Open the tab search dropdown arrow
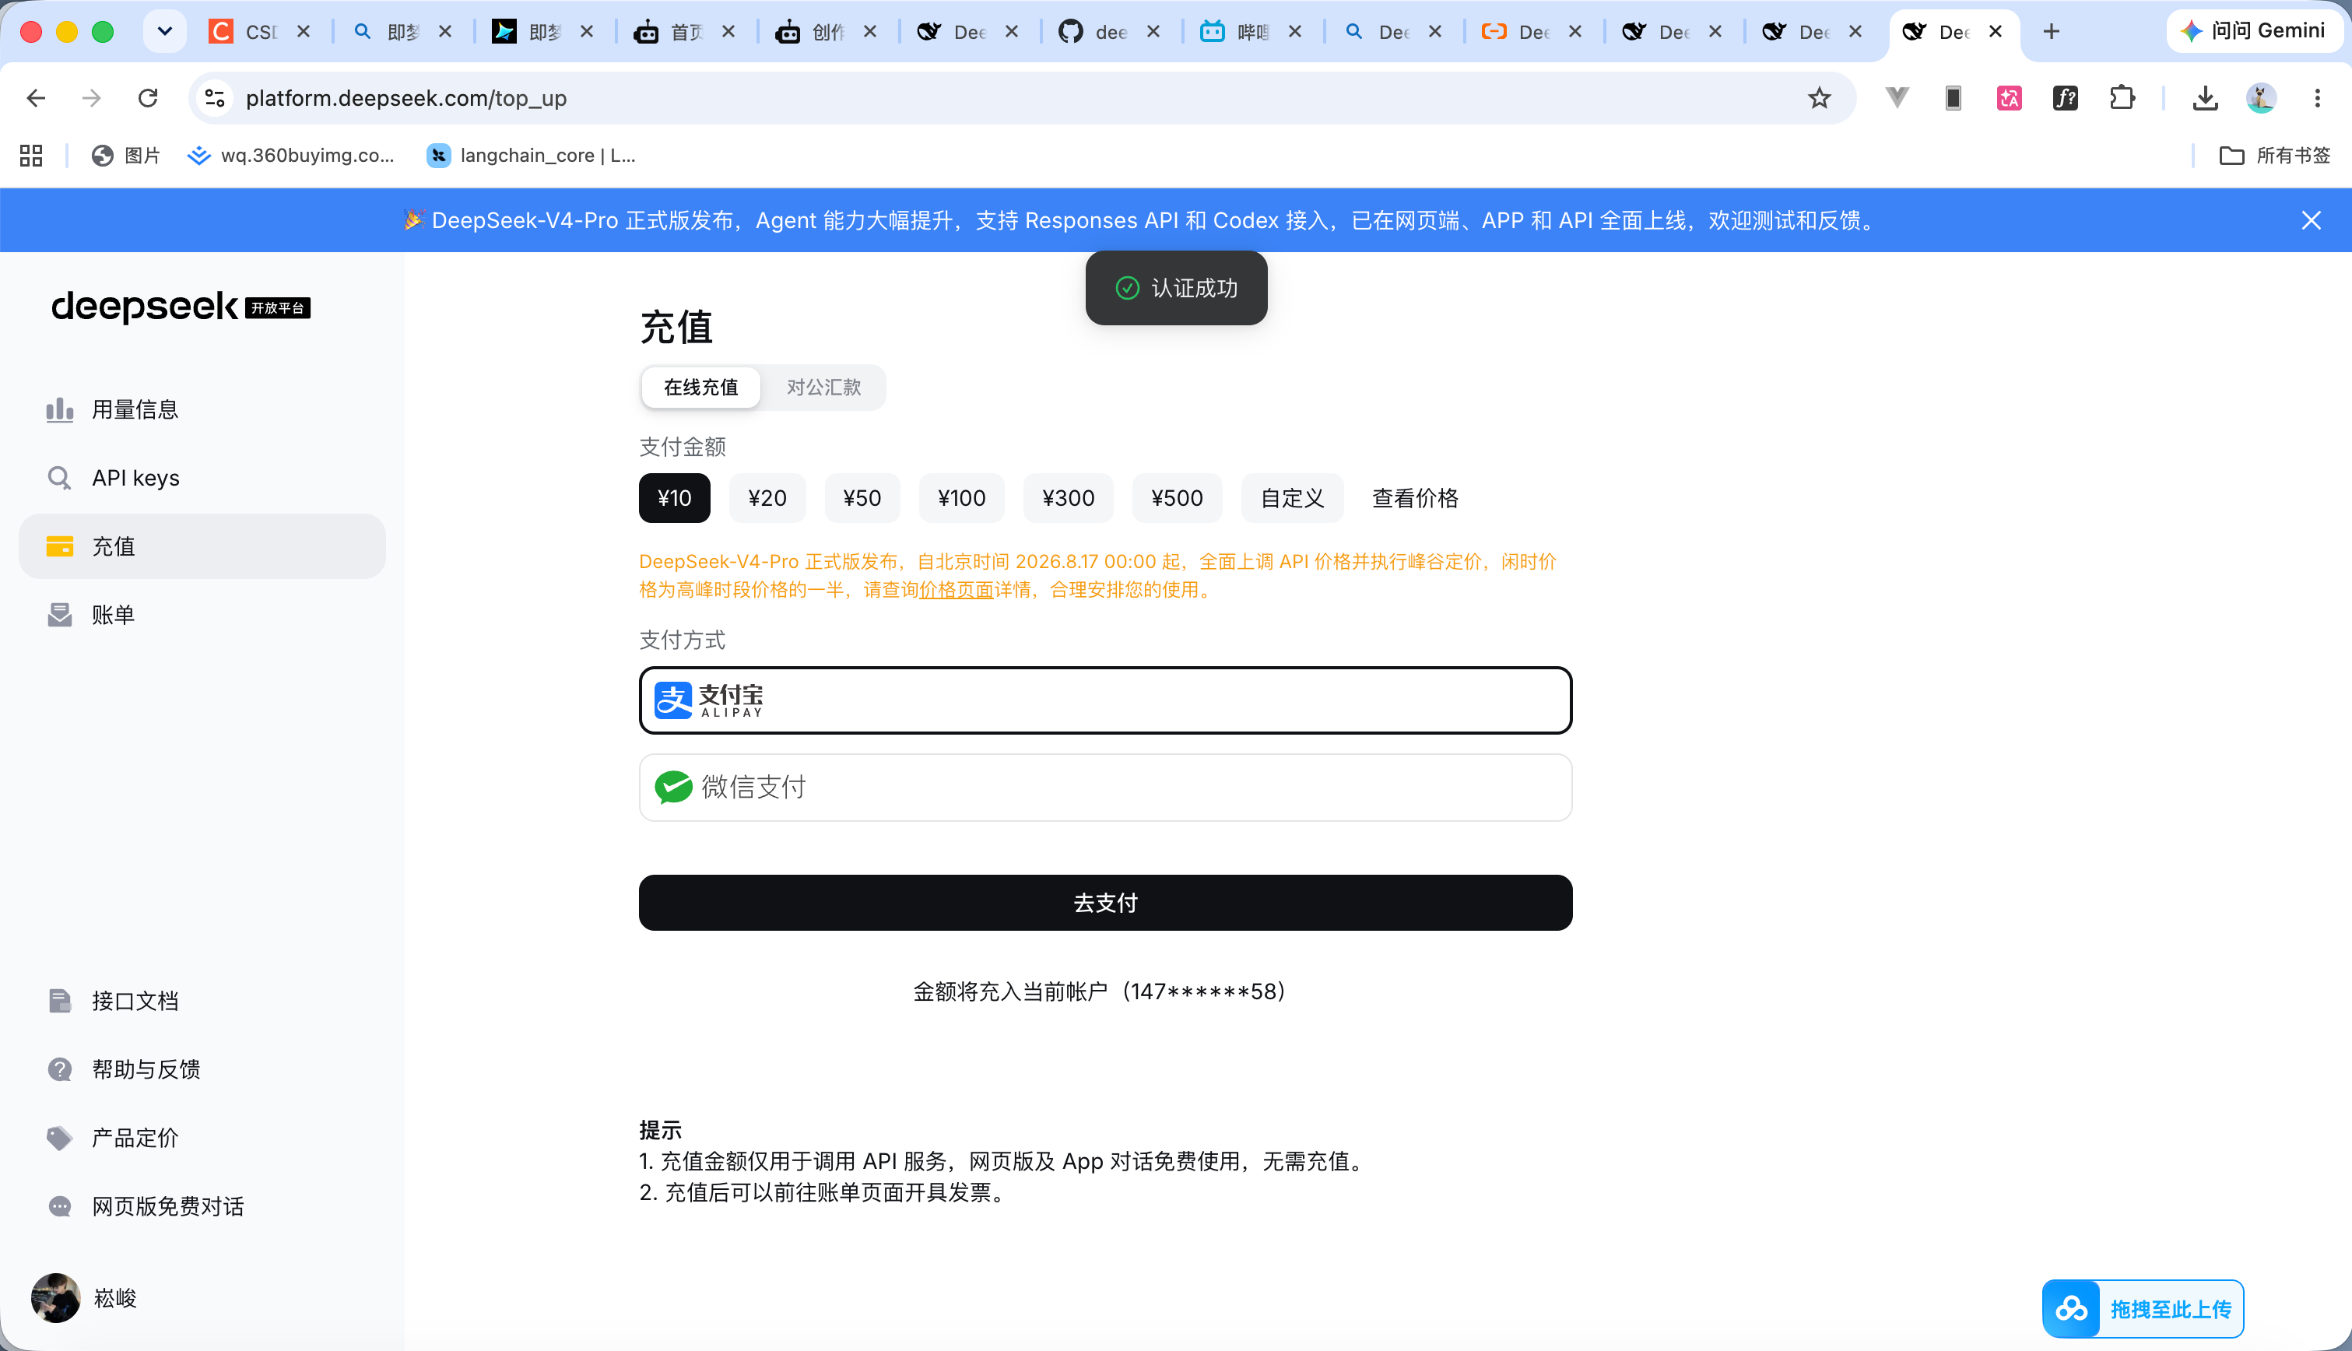The width and height of the screenshot is (2352, 1351). (164, 32)
